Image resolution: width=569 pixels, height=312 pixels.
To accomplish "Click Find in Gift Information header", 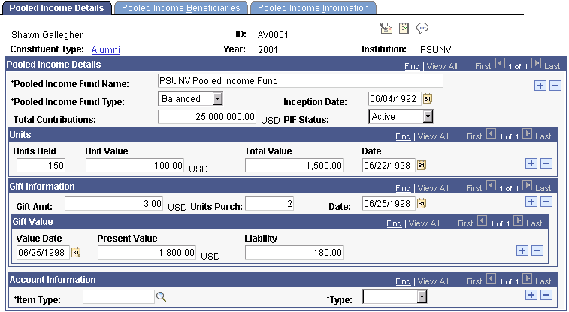I will 403,188.
